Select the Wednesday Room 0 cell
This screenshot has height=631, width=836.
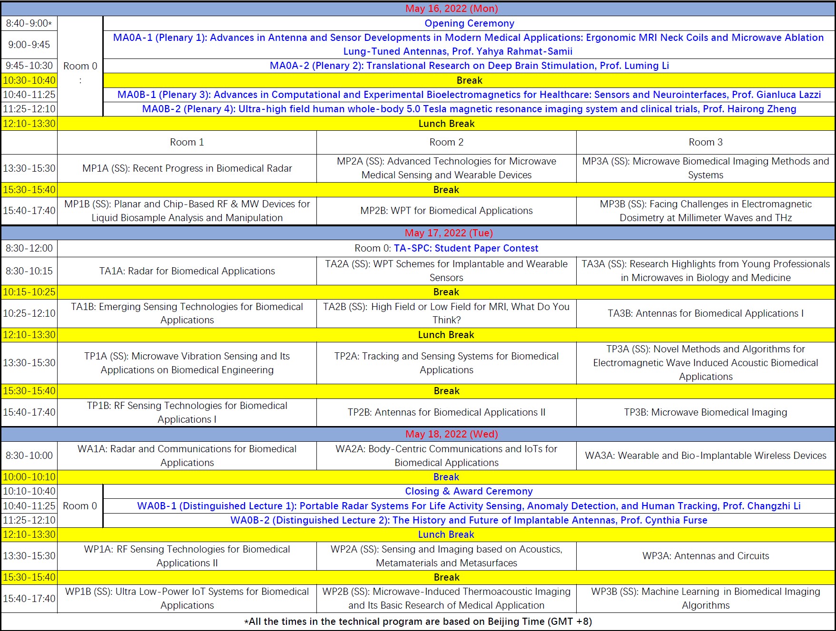click(x=80, y=506)
